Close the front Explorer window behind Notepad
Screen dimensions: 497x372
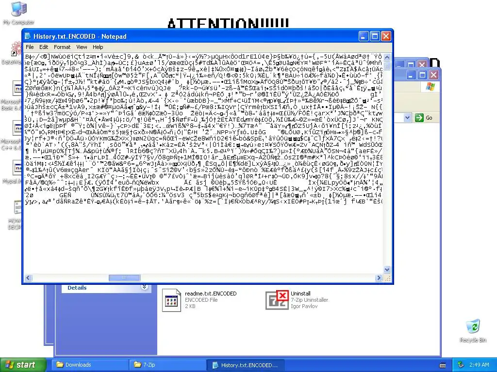433,75
